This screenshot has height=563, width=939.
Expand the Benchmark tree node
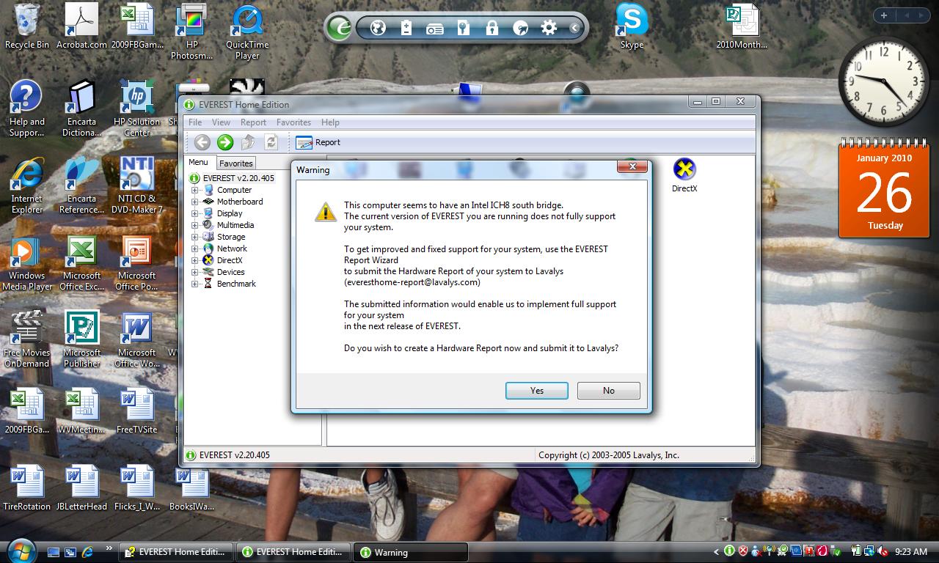[x=195, y=284]
